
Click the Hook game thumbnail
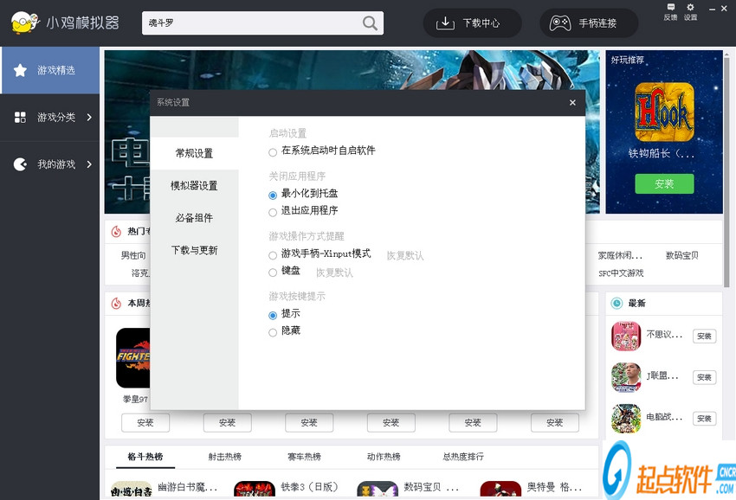click(664, 112)
